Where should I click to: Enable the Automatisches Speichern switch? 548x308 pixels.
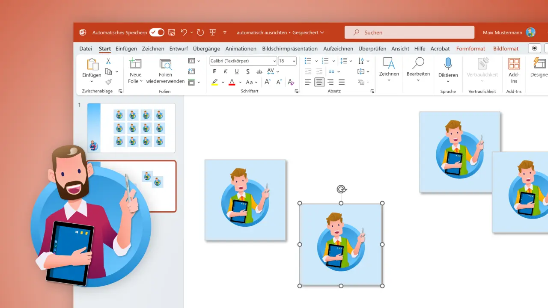click(x=156, y=32)
